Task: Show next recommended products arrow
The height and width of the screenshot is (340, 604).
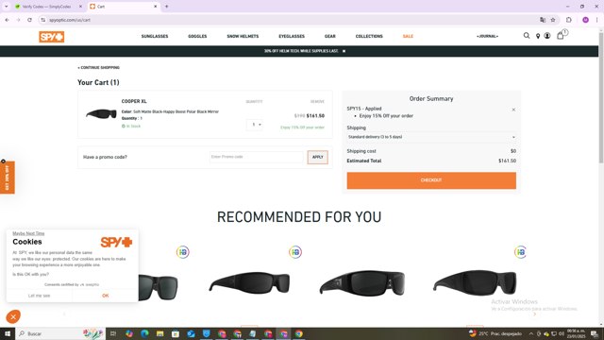Action: 534,314
